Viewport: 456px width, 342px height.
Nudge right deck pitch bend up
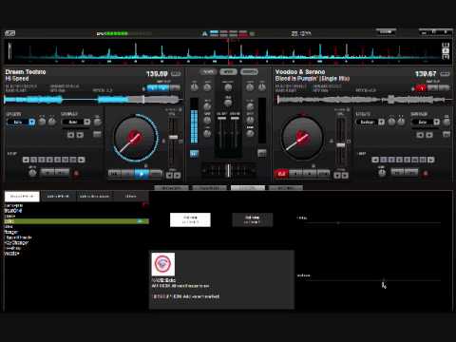pos(345,175)
